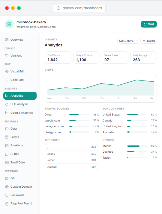This screenshot has height=214, width=162.
Task: Click the Analytics bar chart icon
Action: click(x=7, y=96)
